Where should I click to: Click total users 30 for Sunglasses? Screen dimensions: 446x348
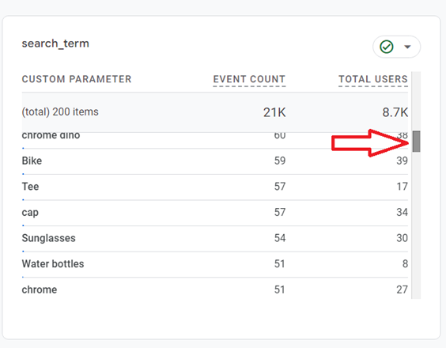(403, 238)
